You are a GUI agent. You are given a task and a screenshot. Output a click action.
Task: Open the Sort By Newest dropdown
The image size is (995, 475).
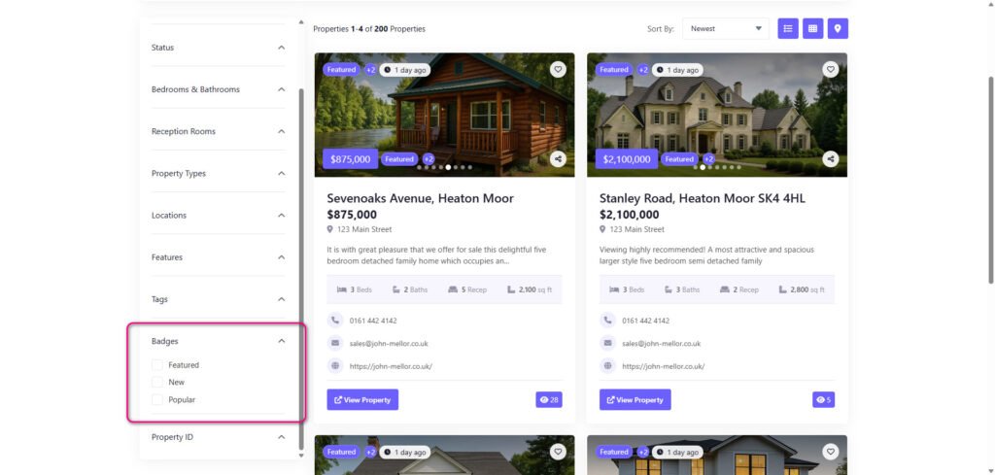click(x=725, y=29)
